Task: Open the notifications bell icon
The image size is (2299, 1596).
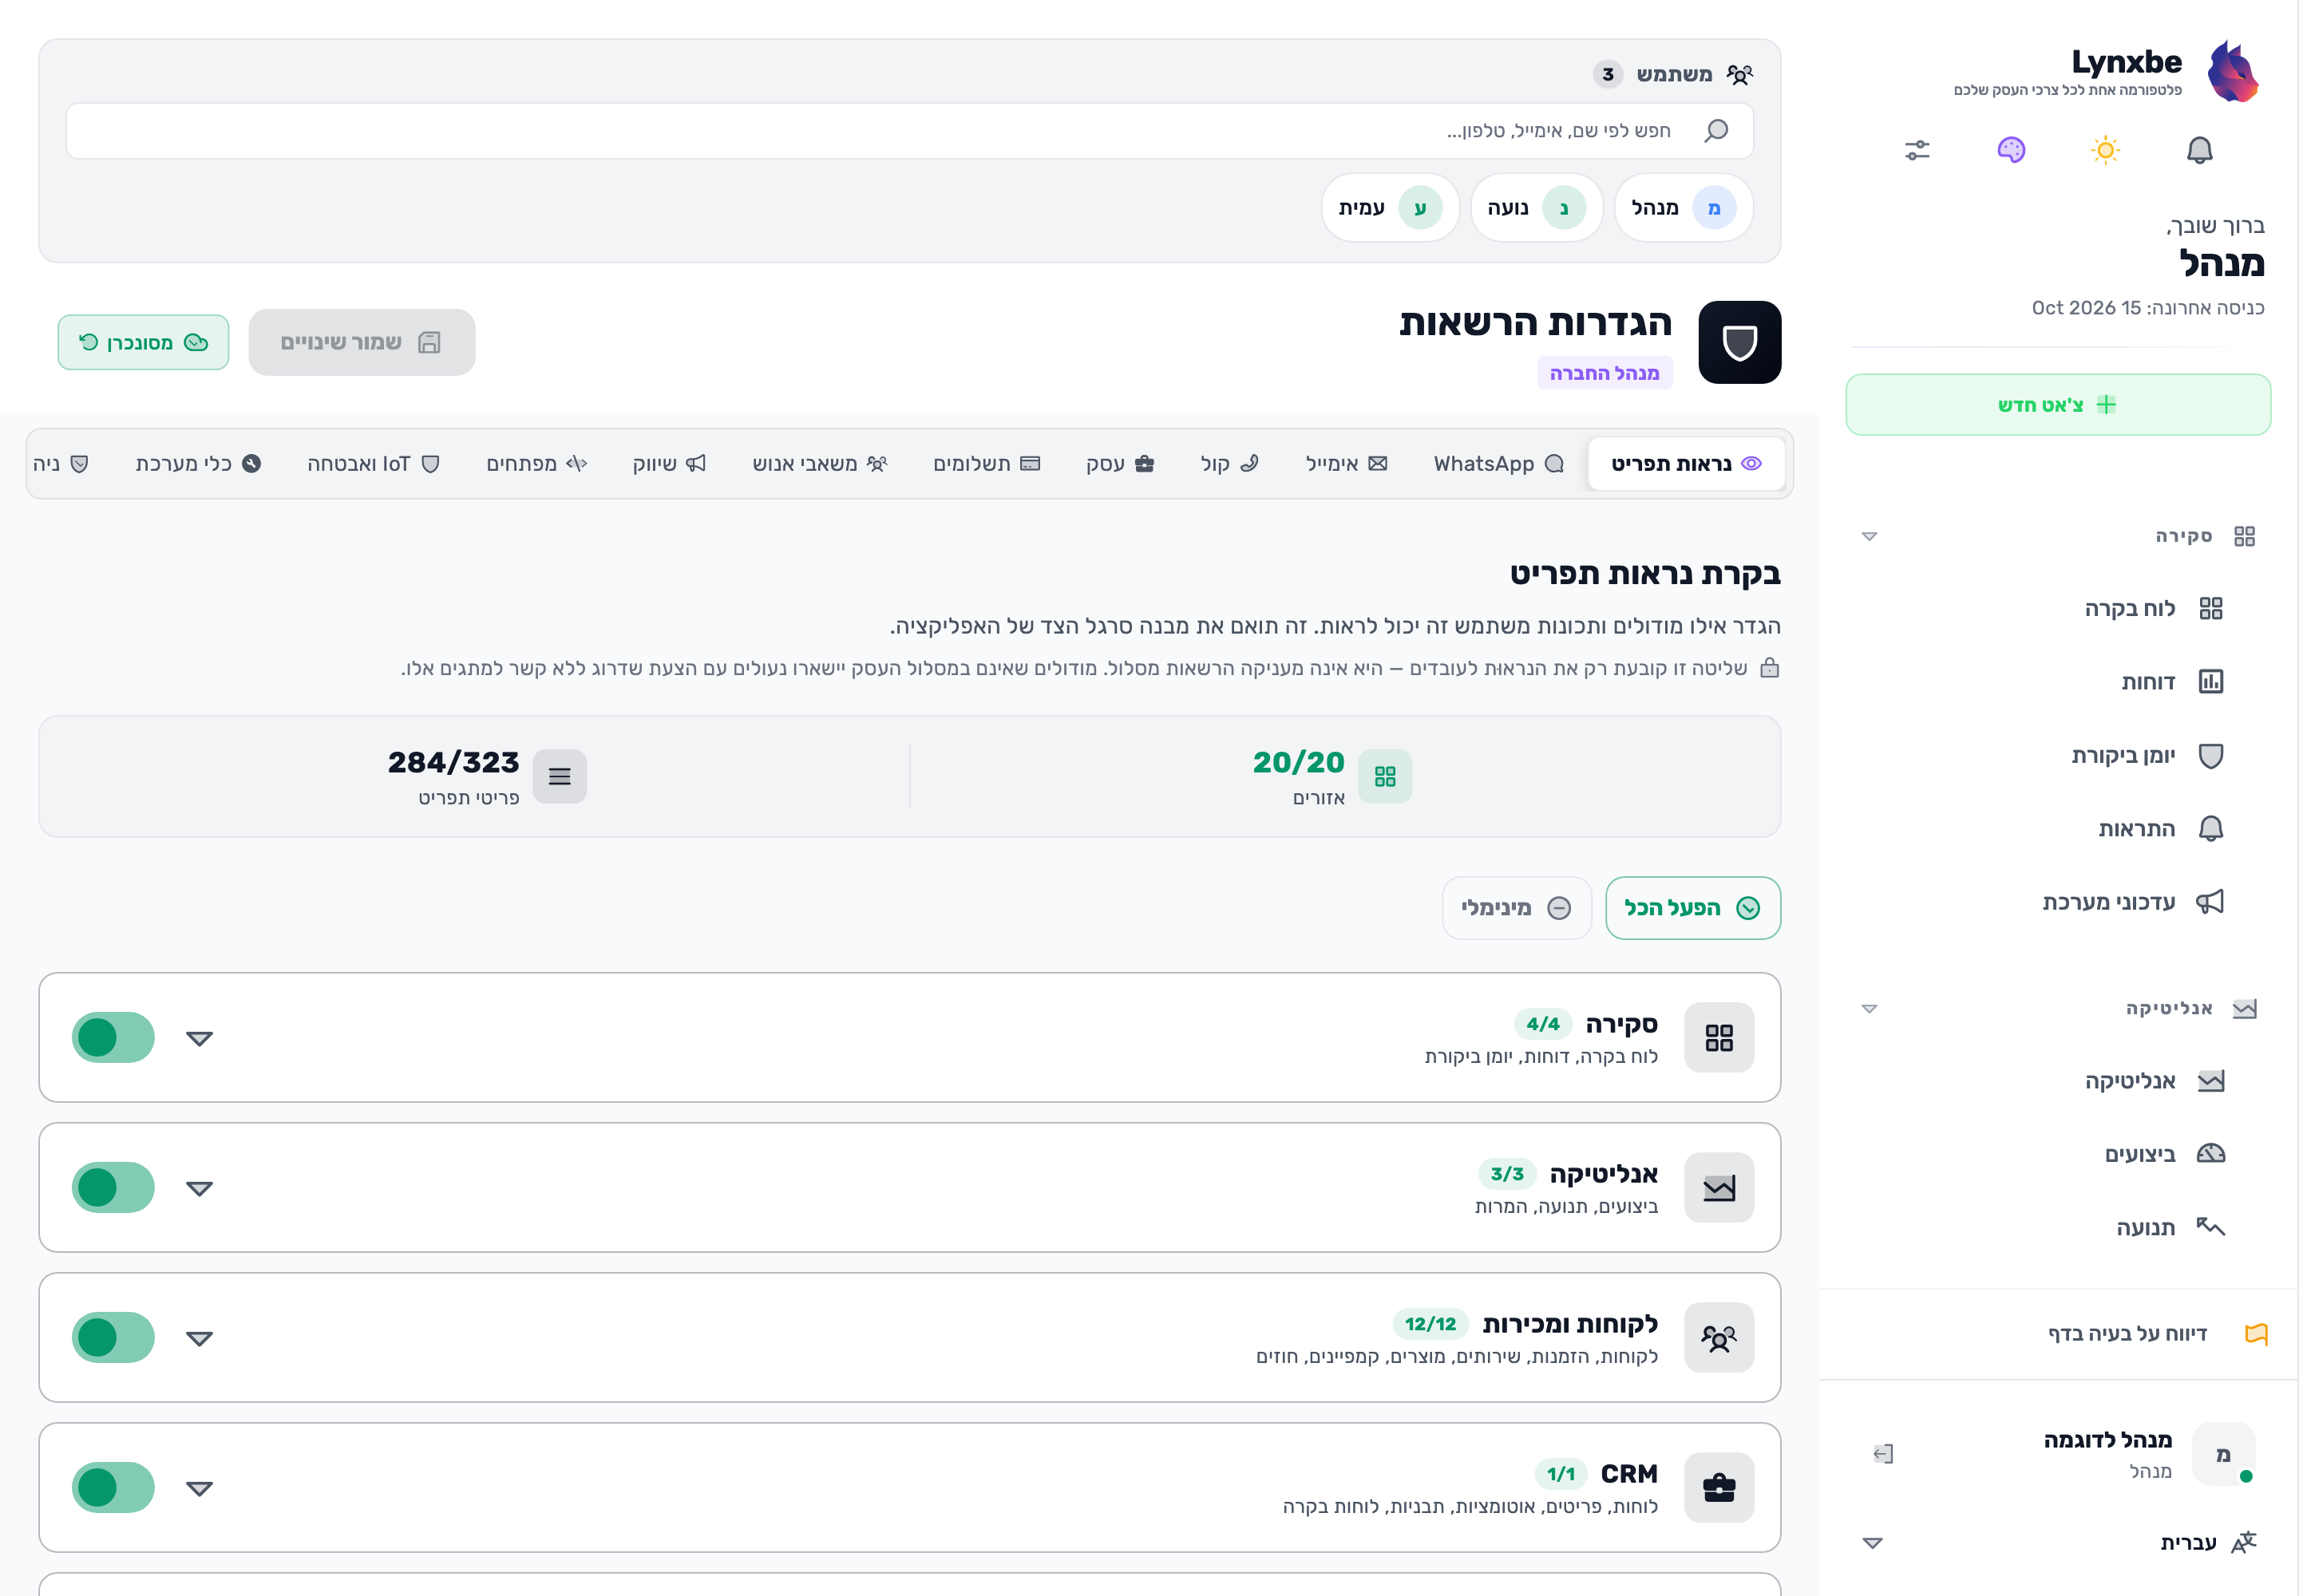Action: click(2199, 150)
